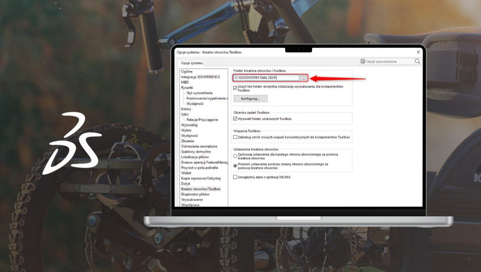The height and width of the screenshot is (272, 481).
Task: Select Styl wyświetlania under Rysunki
Action: (200, 93)
